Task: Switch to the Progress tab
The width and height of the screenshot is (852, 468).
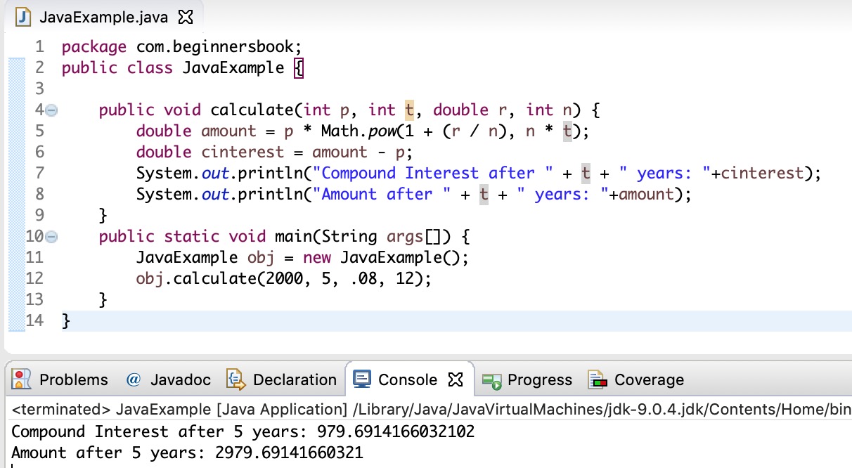Action: (539, 380)
